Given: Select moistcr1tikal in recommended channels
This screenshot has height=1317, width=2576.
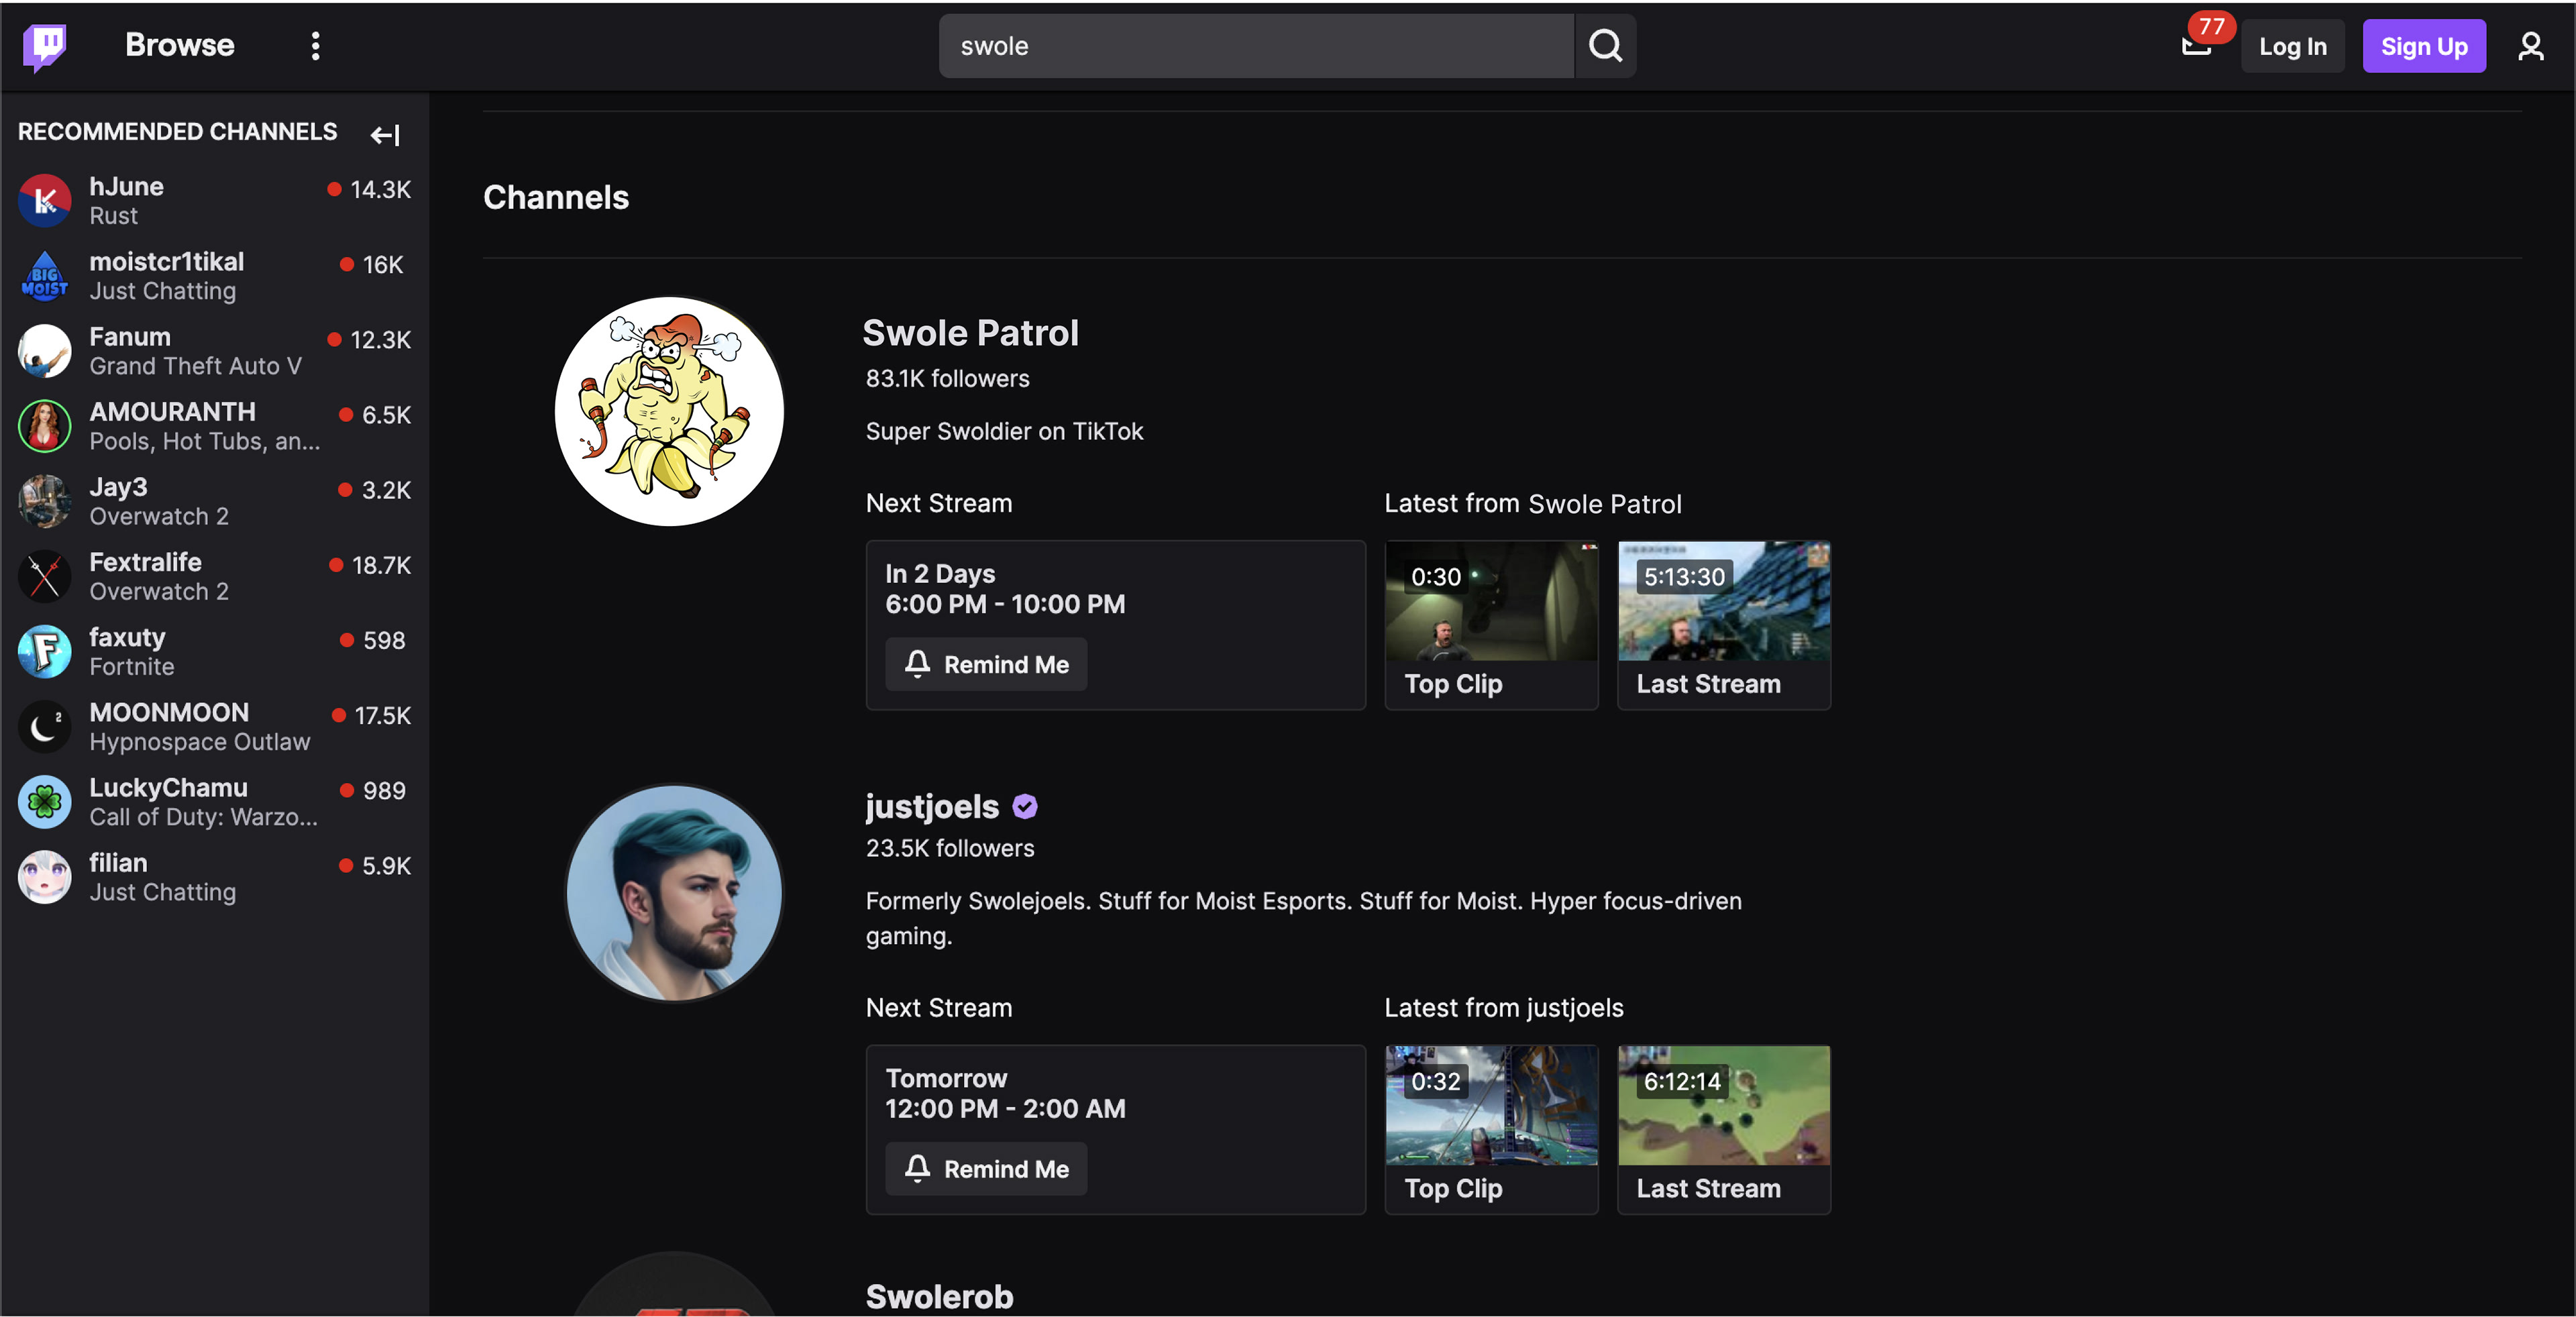Looking at the screenshot, I should tap(214, 275).
